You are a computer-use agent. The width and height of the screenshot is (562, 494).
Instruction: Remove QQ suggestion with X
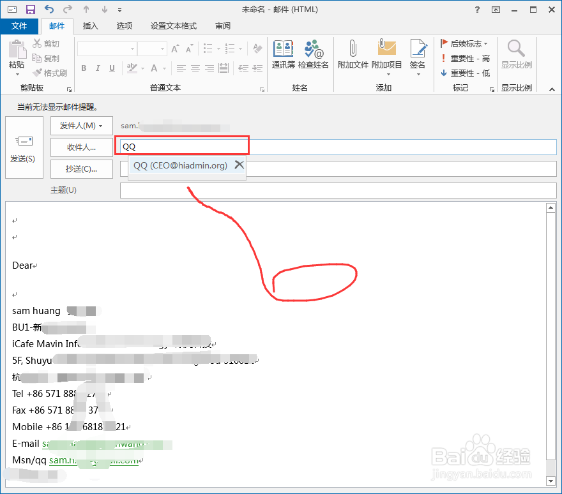239,165
